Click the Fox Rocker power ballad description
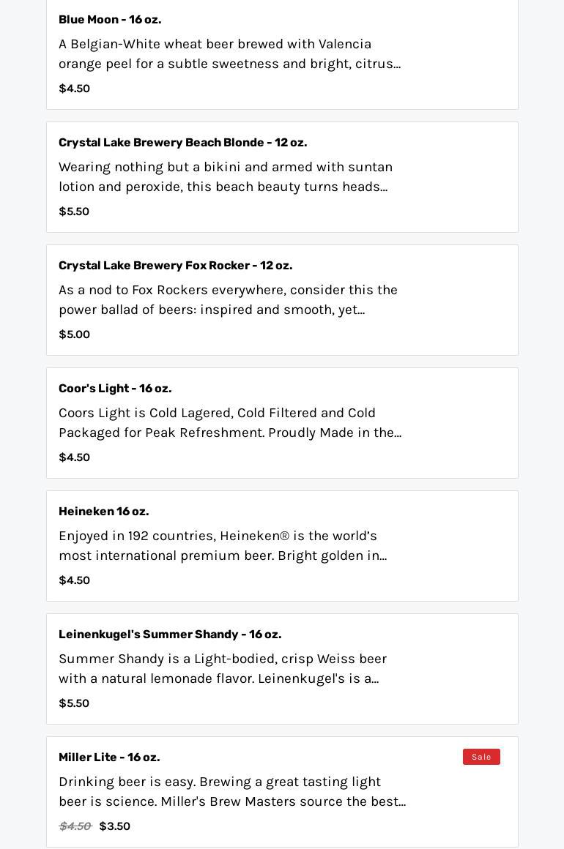The height and width of the screenshot is (849, 564). [x=228, y=300]
